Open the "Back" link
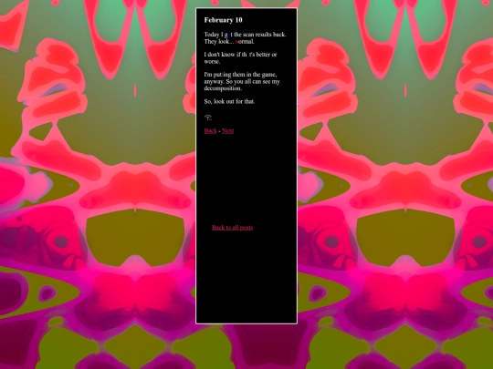 point(210,131)
